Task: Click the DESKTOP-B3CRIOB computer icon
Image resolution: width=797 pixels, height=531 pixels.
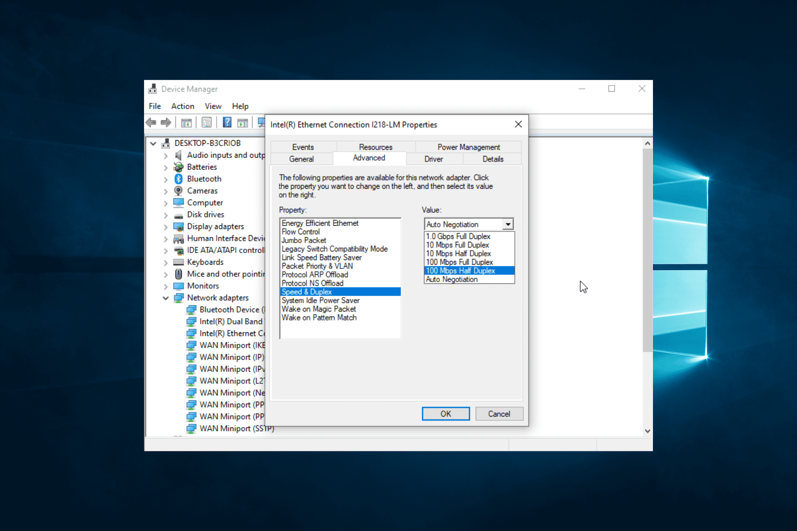Action: pos(166,143)
